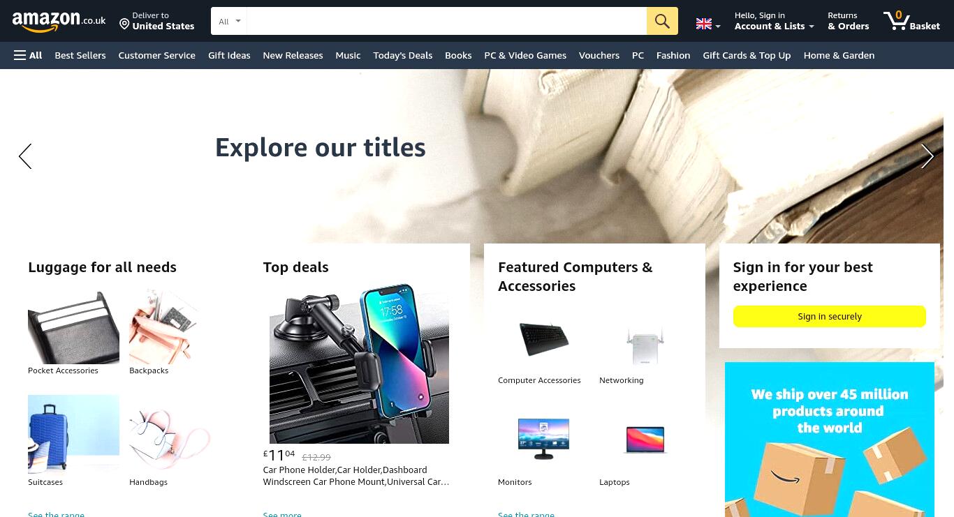Open Today's Deals in navigation bar

click(x=403, y=55)
